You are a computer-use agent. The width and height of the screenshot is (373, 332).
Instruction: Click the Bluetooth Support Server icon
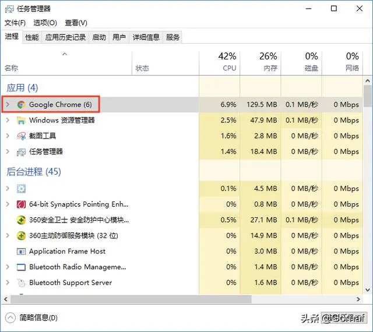21,282
